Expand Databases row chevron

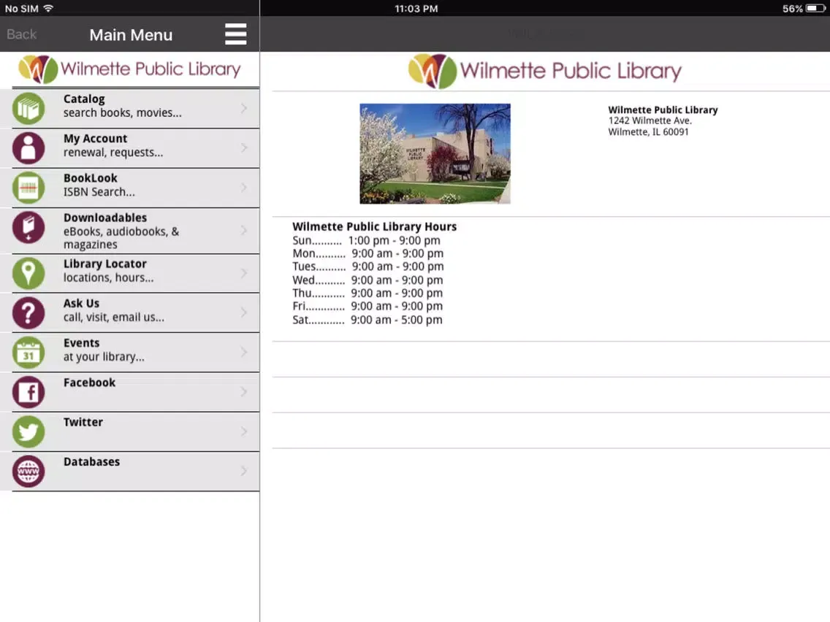[243, 472]
